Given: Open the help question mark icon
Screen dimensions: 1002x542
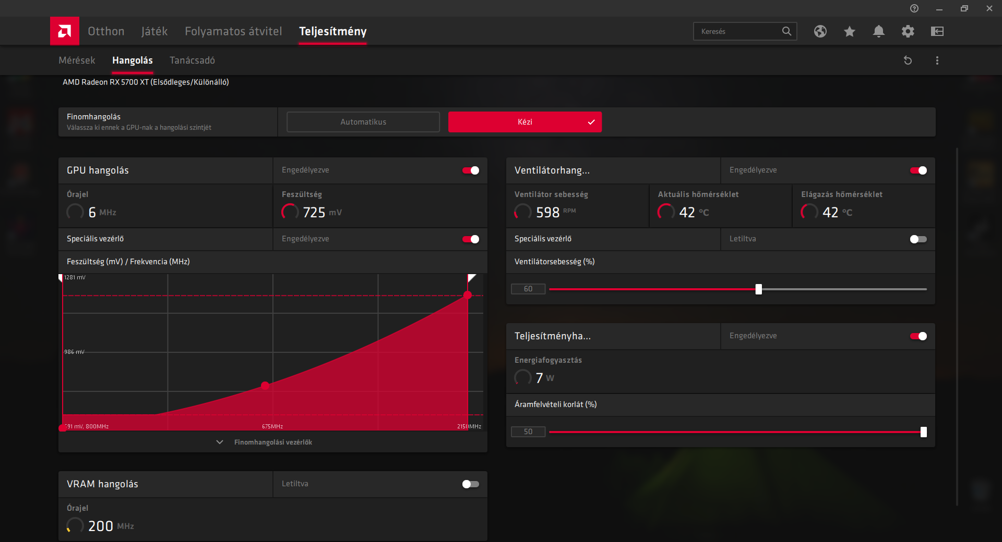Looking at the screenshot, I should point(914,8).
